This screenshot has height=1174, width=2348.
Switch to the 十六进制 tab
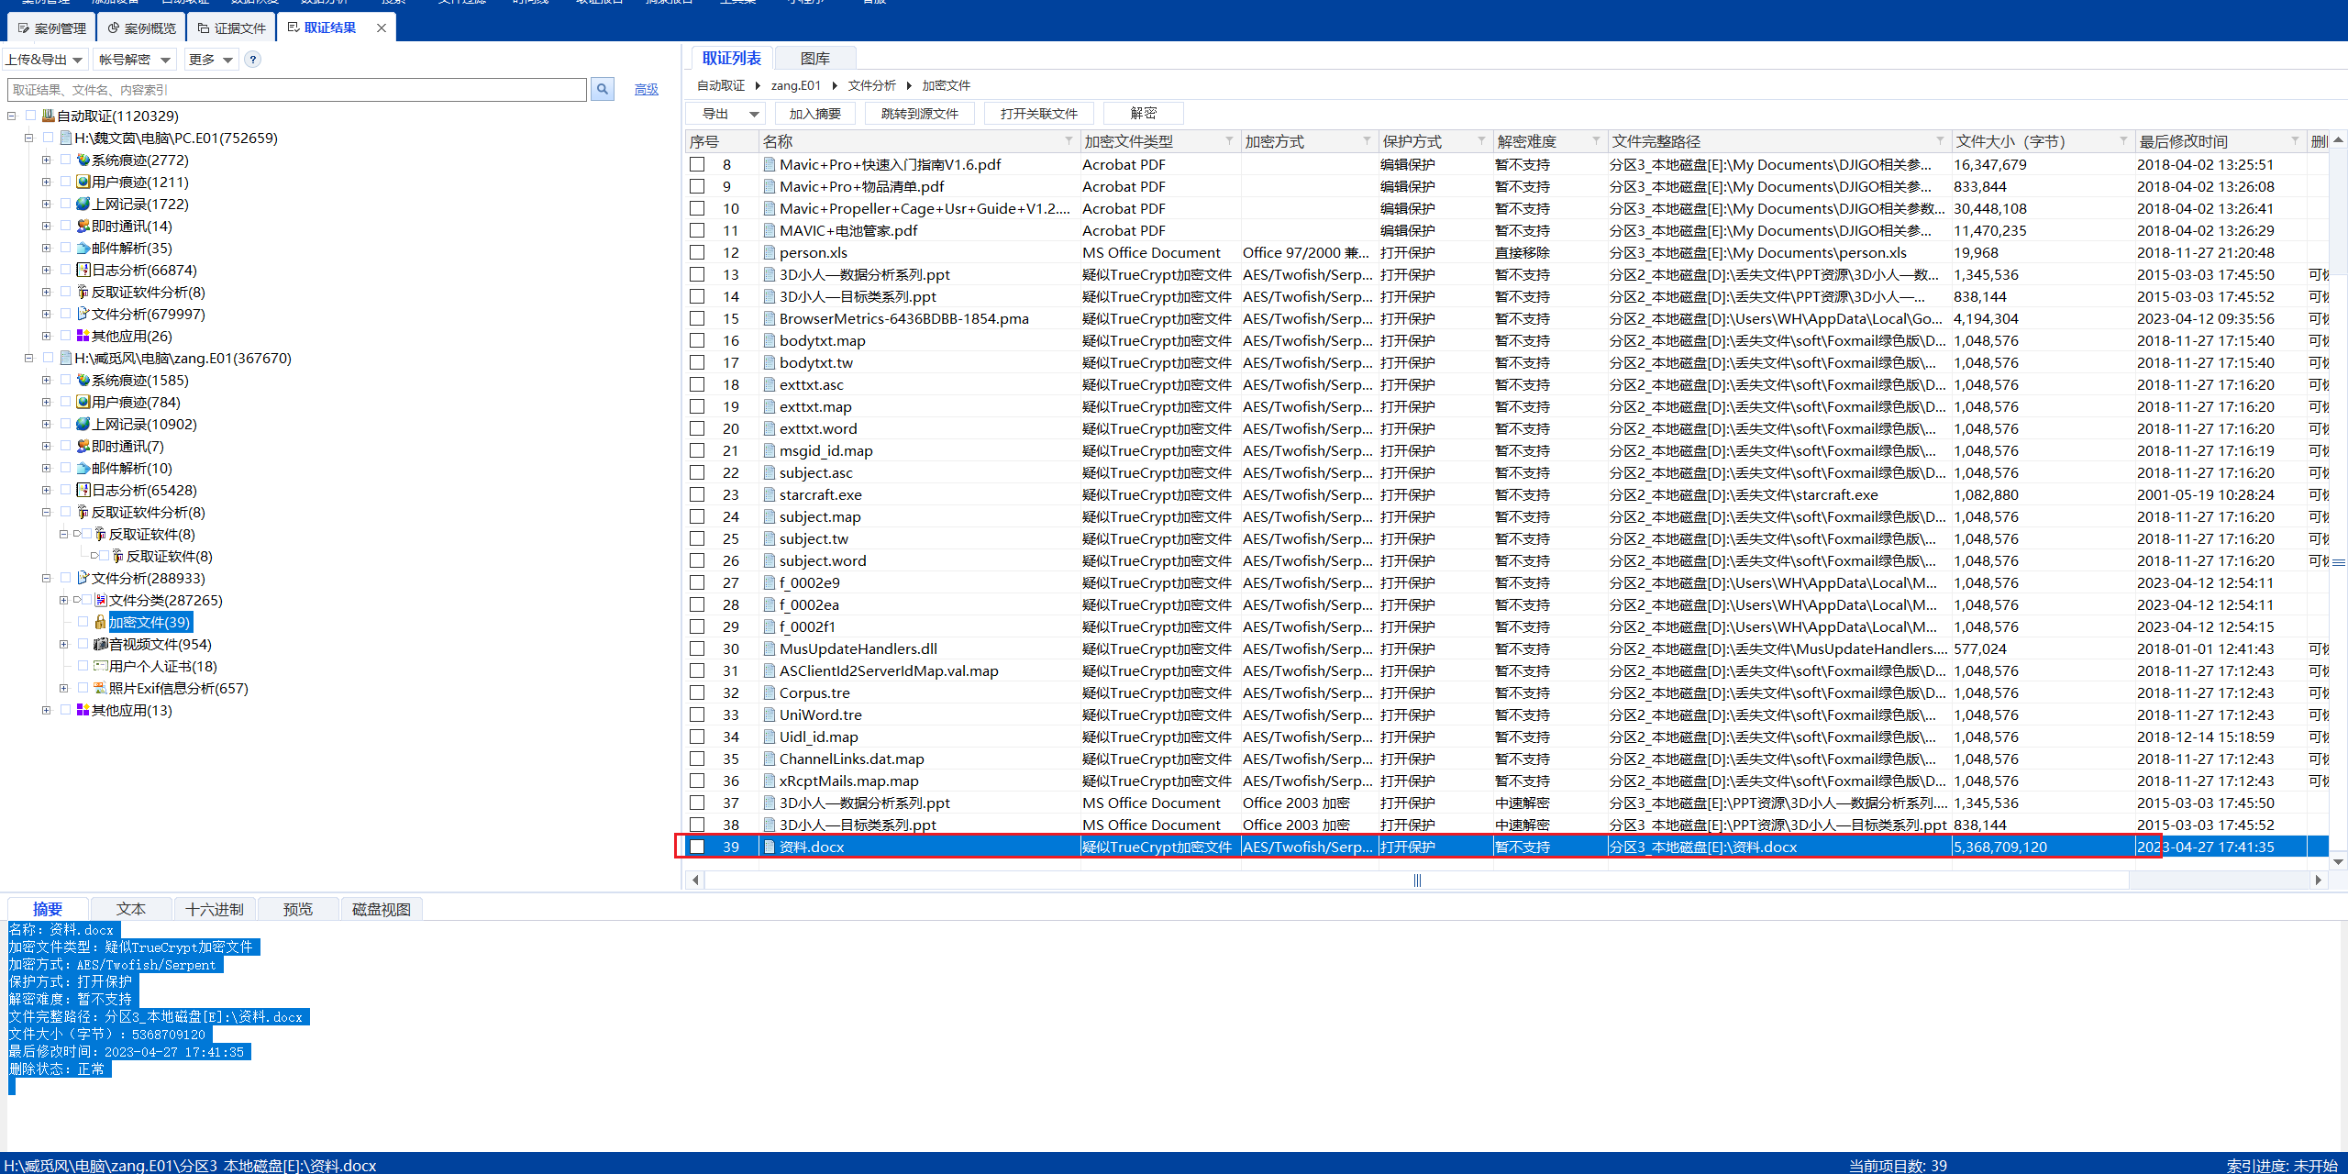214,909
